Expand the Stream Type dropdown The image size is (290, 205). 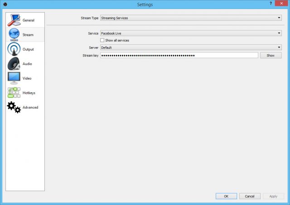[x=190, y=18]
